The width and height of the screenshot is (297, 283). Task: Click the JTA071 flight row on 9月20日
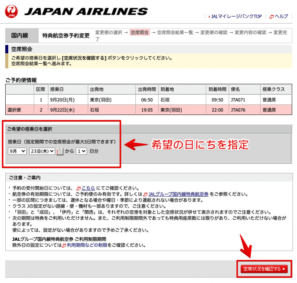[x=148, y=100]
